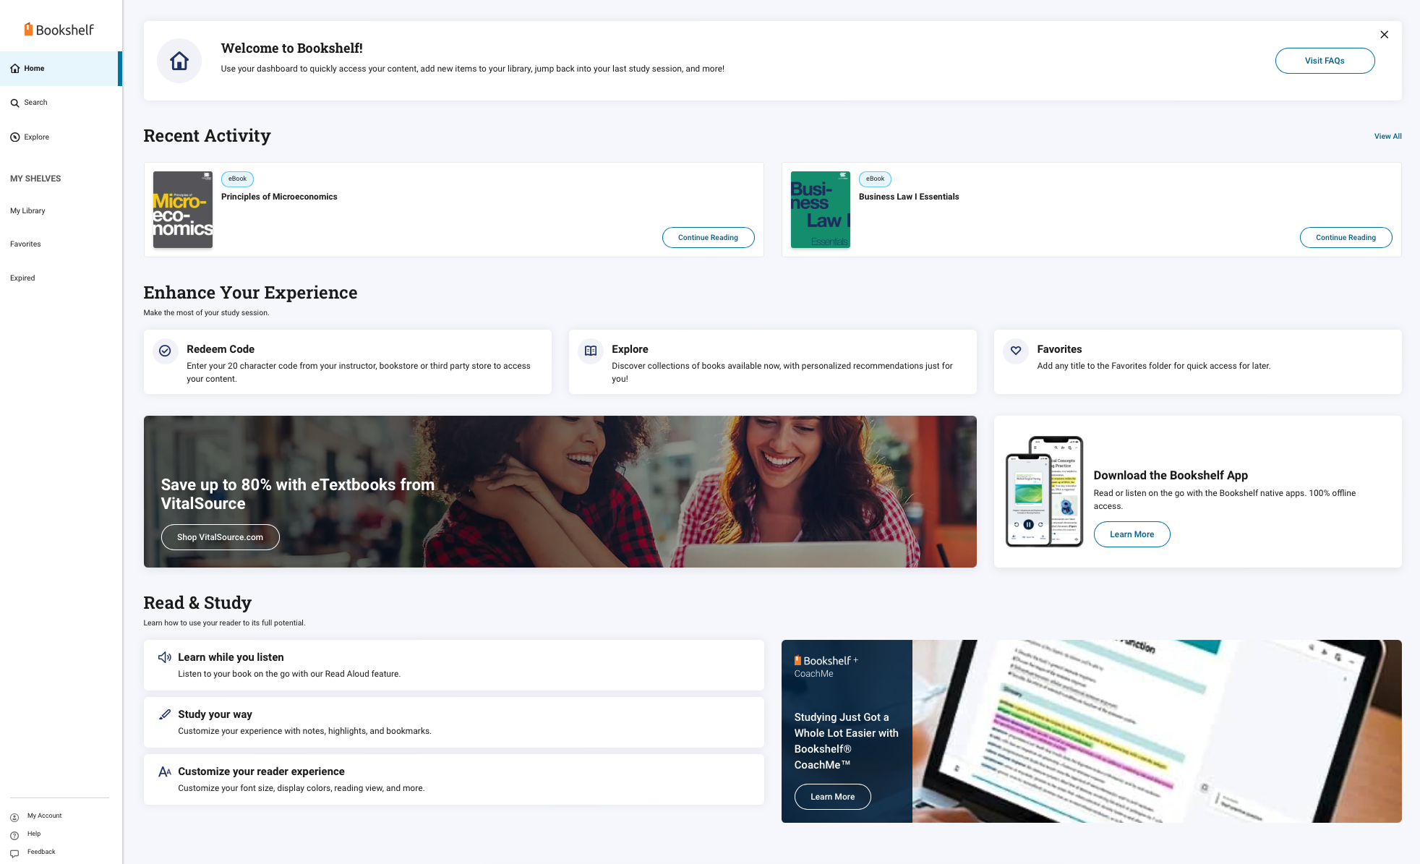
Task: Open My Library shelf
Action: point(27,211)
